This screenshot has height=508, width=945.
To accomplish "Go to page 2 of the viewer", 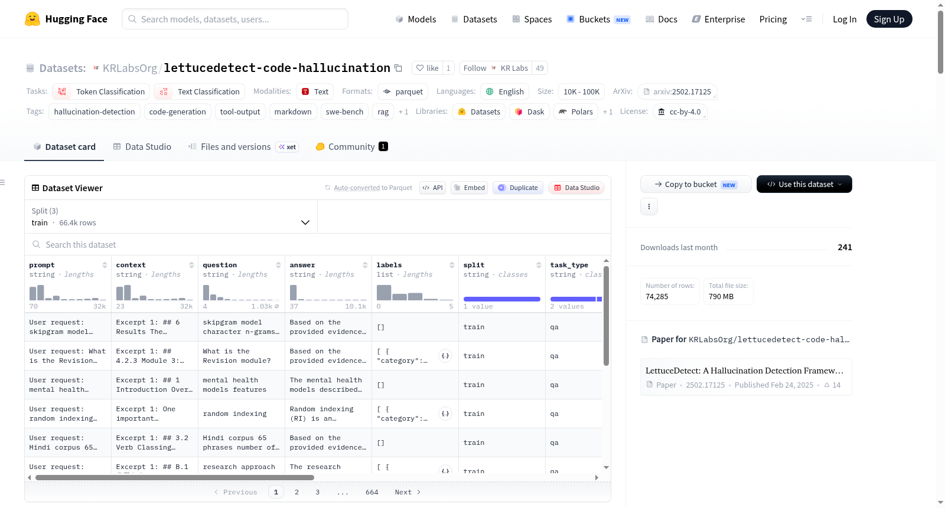I will click(x=296, y=492).
